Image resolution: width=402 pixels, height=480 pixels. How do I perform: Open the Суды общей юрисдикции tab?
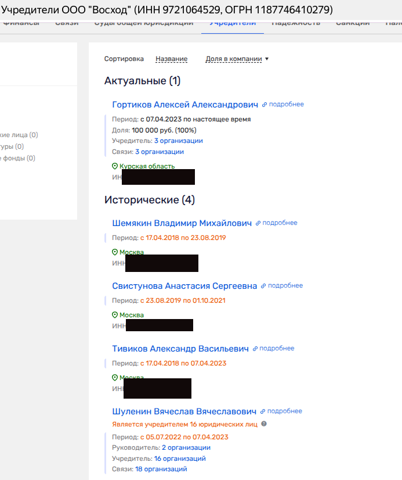tap(143, 23)
